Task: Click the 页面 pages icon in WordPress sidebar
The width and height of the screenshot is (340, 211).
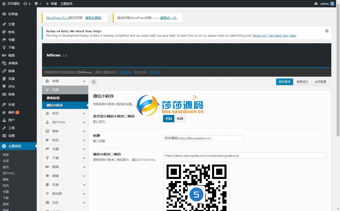Action: [4, 79]
